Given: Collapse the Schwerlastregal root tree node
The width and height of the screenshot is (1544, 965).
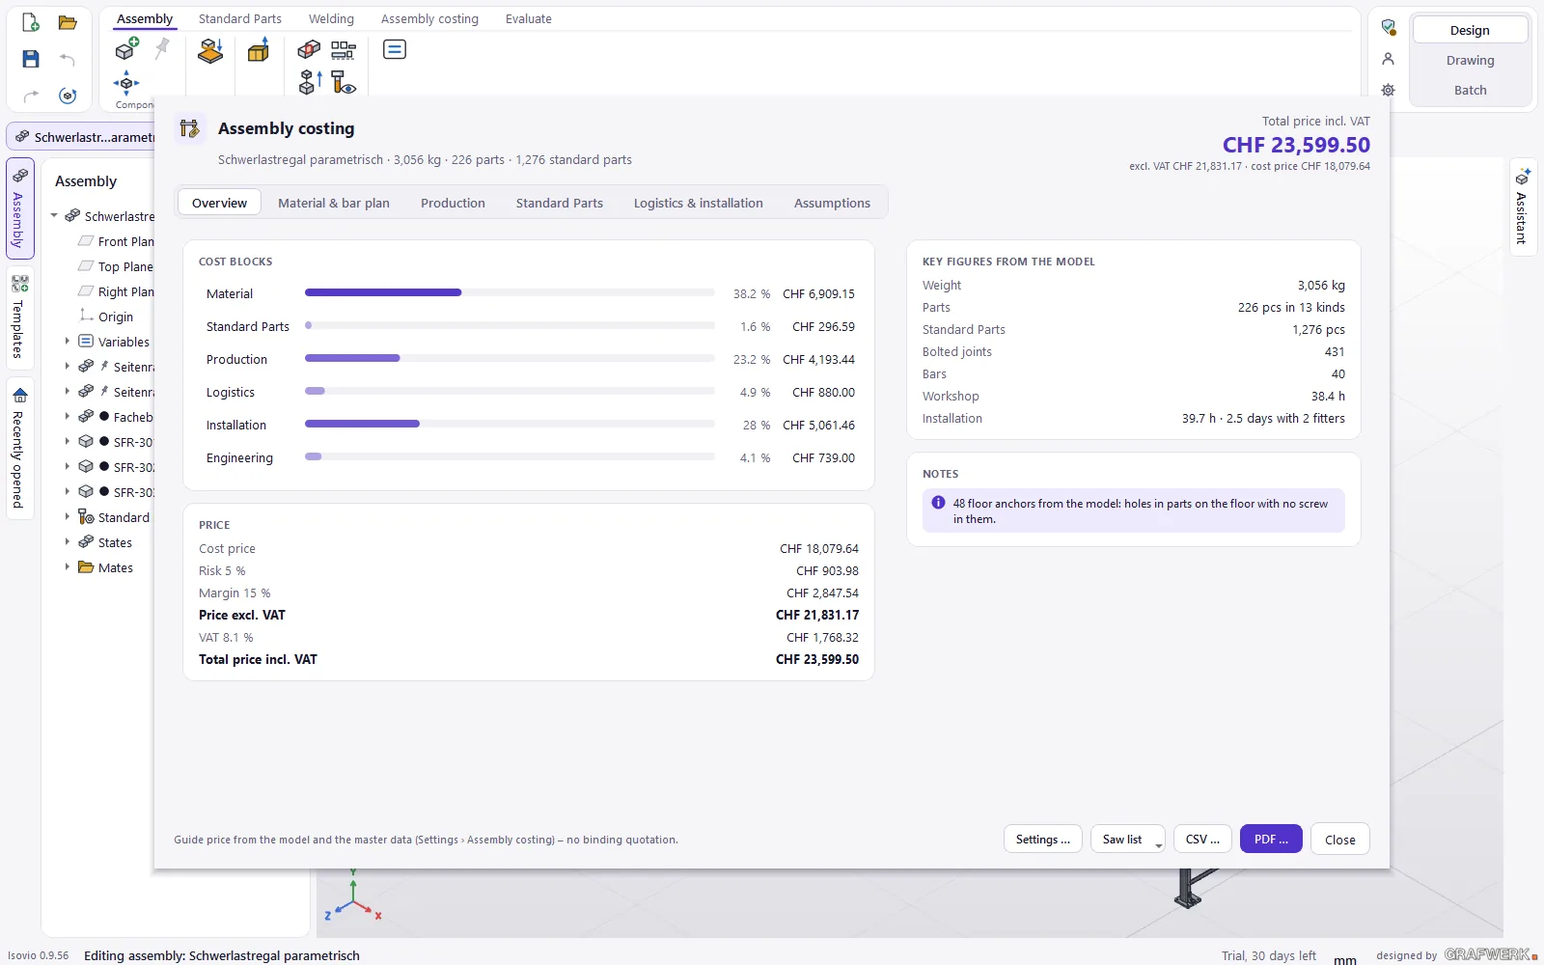Looking at the screenshot, I should click(x=54, y=216).
